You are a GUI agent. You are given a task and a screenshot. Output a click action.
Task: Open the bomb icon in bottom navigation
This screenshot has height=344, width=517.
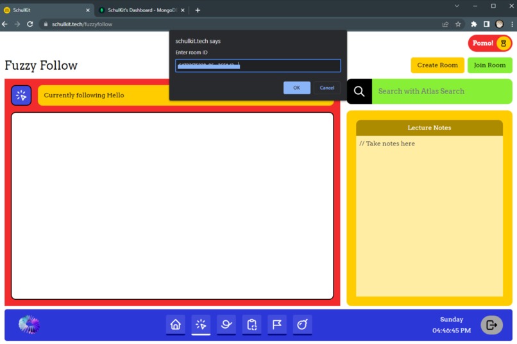click(x=302, y=325)
